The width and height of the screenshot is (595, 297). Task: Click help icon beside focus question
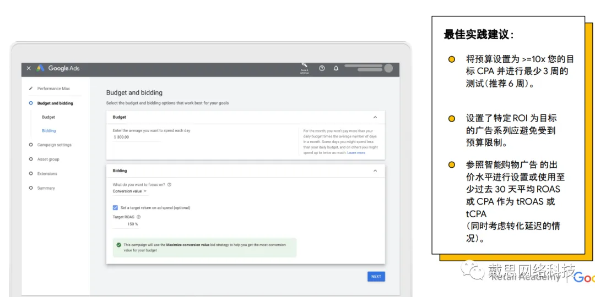tap(169, 184)
